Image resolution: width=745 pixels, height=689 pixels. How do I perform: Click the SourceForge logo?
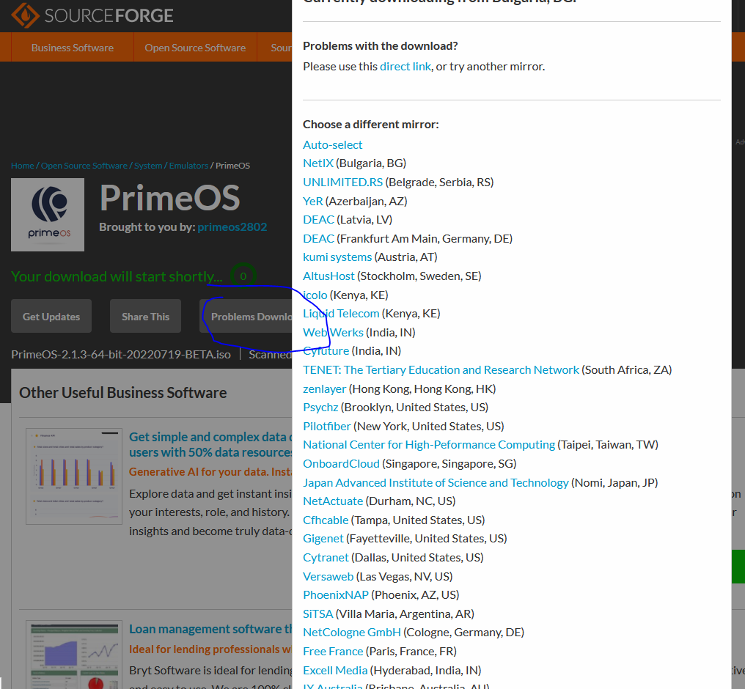(92, 15)
